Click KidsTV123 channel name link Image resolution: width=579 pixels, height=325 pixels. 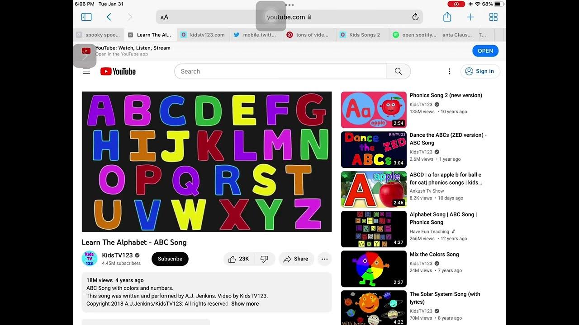click(x=118, y=255)
